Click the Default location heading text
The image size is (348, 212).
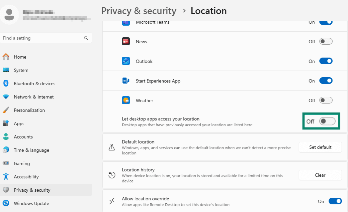pos(138,142)
